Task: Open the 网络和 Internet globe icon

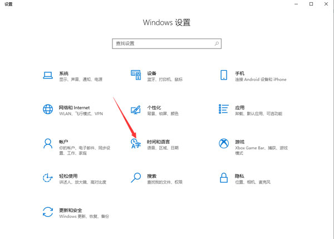Action: tap(48, 110)
